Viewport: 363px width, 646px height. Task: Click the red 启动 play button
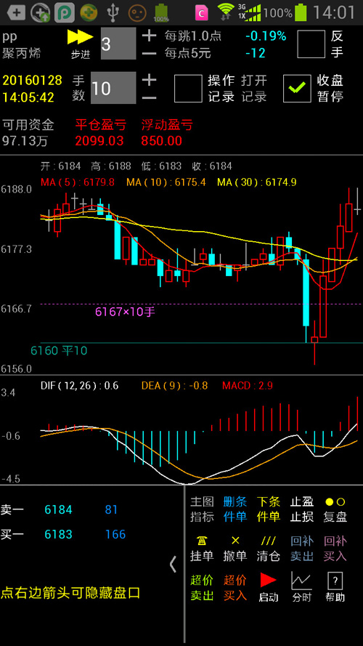pos(269,580)
